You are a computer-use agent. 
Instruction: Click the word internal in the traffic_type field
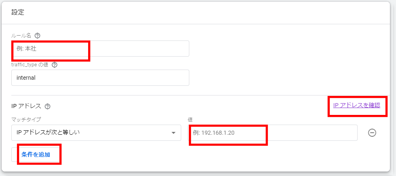tap(26, 78)
